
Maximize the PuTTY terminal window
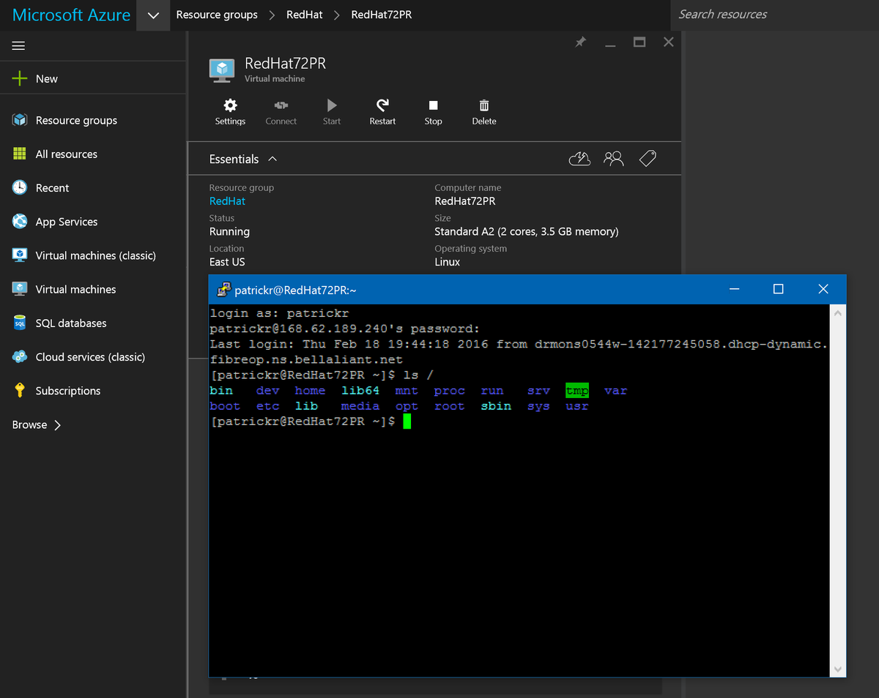pyautogui.click(x=779, y=290)
